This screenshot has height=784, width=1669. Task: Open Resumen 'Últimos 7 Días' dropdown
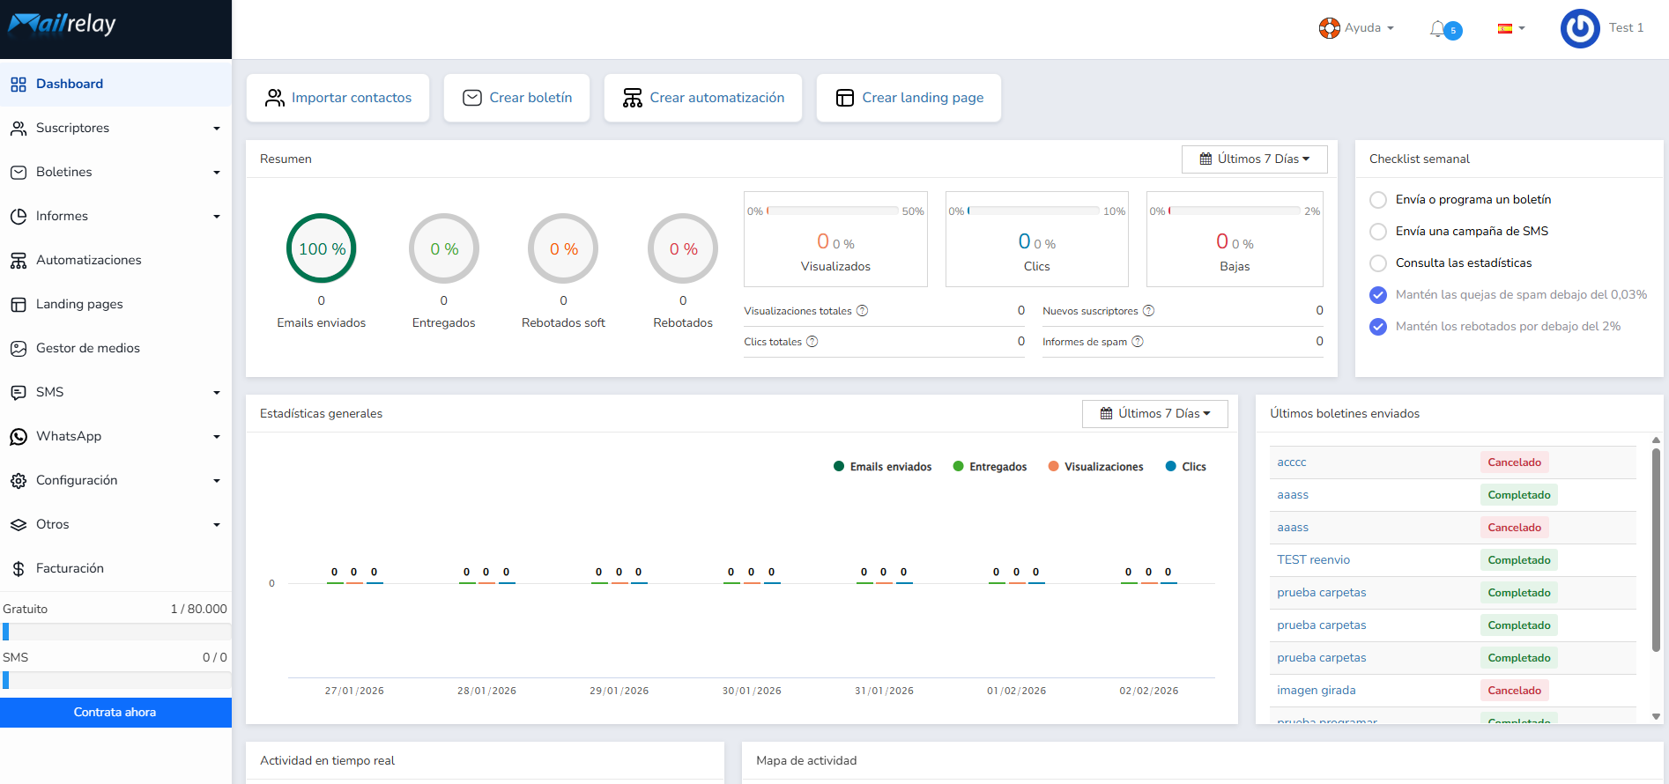1255,159
